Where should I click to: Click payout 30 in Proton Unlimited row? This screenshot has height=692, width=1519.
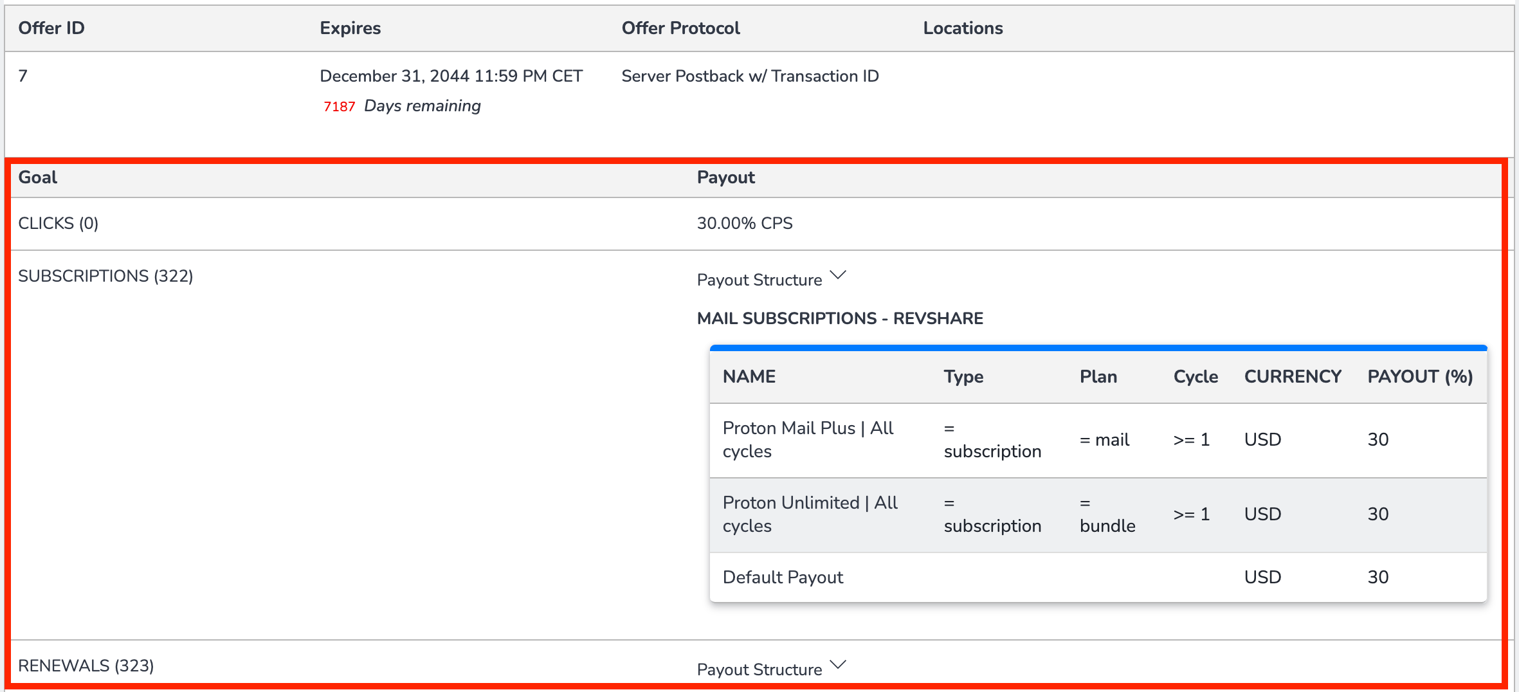coord(1378,514)
